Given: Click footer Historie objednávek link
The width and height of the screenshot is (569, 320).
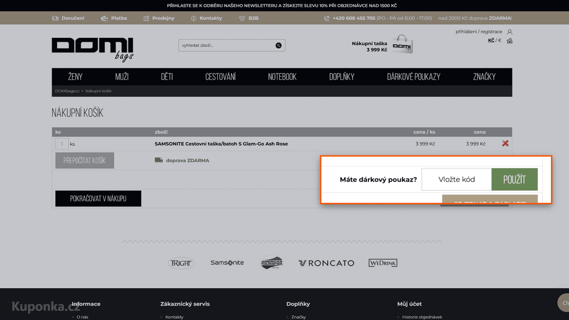Looking at the screenshot, I should (x=422, y=317).
